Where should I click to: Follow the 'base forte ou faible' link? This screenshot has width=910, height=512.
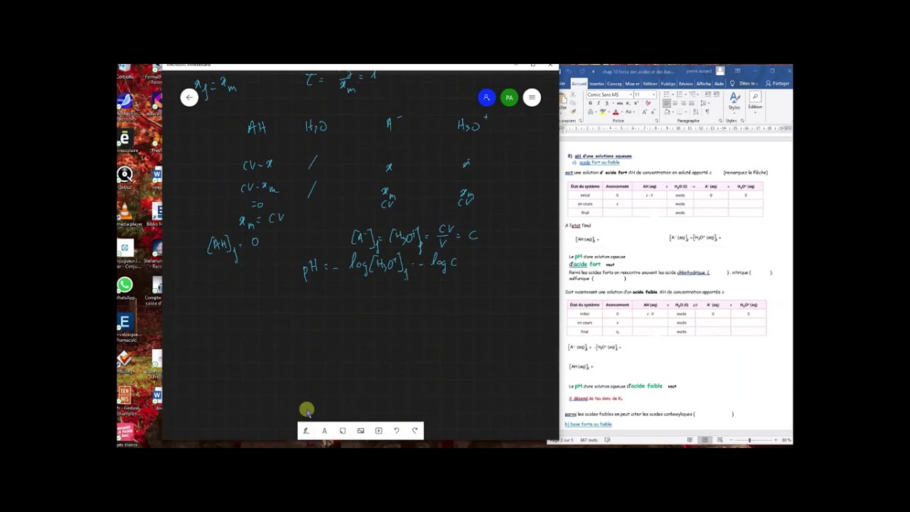point(588,425)
